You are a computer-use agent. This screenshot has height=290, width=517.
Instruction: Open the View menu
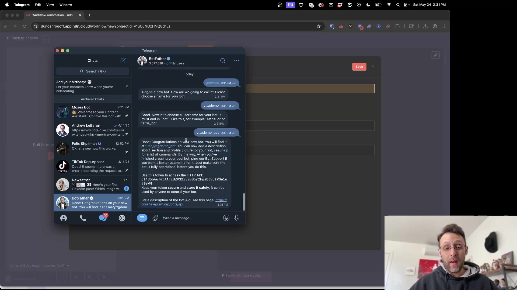click(50, 5)
